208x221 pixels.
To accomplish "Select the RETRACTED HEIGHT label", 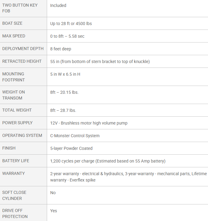I will point(22,61).
